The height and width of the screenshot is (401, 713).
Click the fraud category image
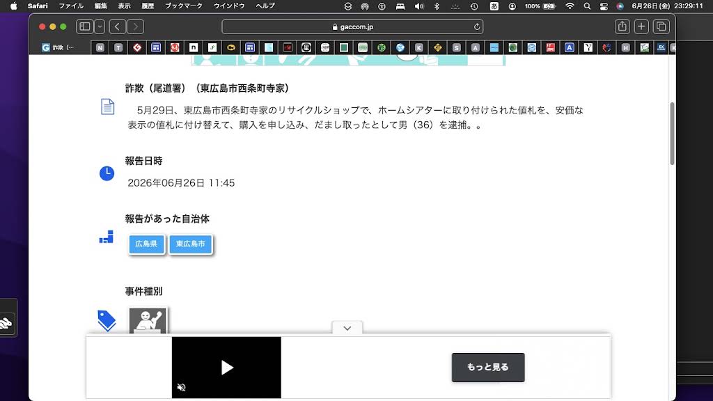[x=148, y=320]
